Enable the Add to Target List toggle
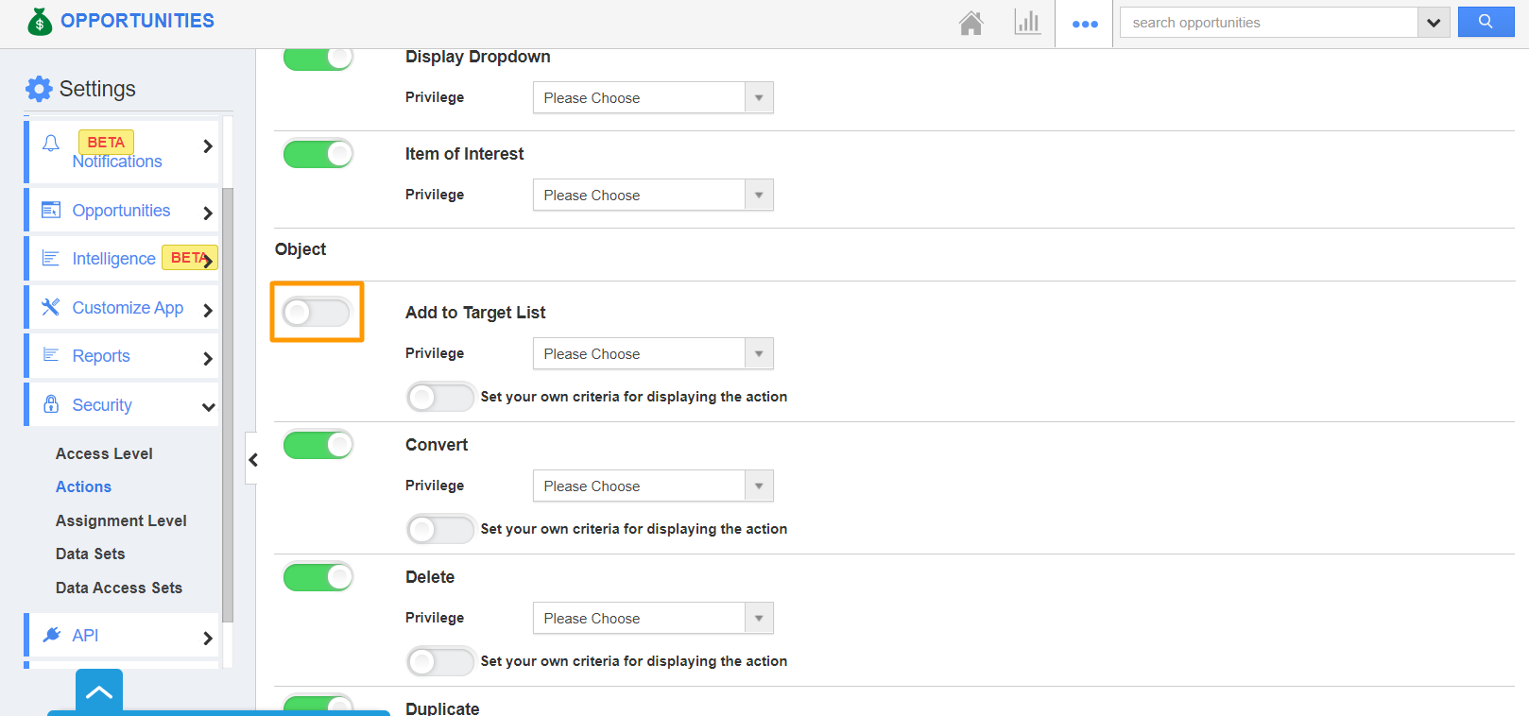Viewport: 1529px width, 716px height. 317,312
